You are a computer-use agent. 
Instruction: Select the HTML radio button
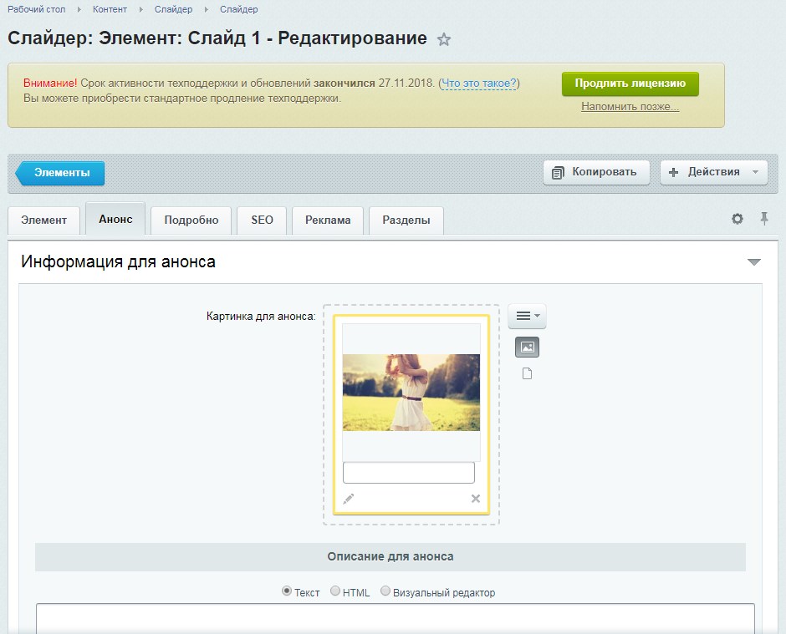pos(335,591)
